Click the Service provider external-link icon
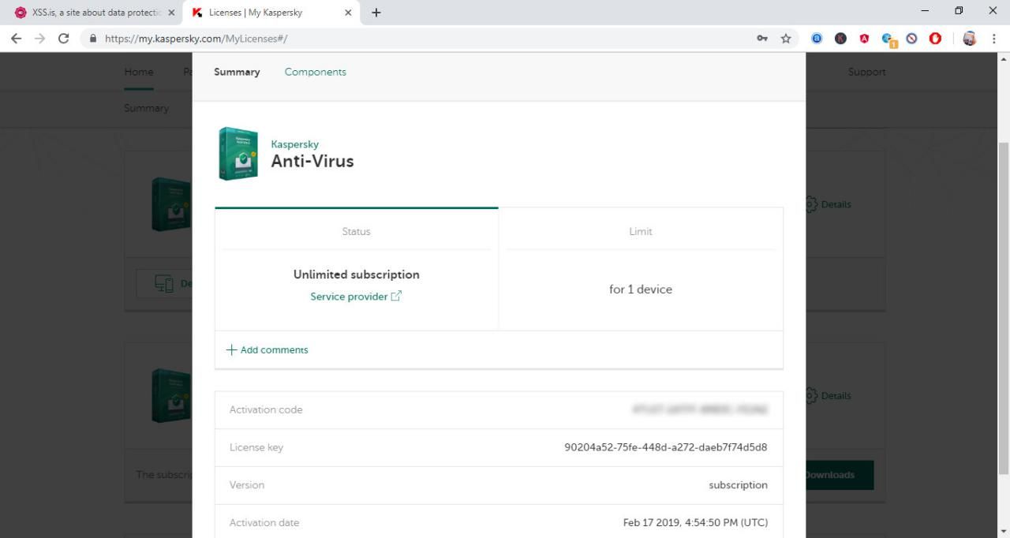 tap(396, 296)
